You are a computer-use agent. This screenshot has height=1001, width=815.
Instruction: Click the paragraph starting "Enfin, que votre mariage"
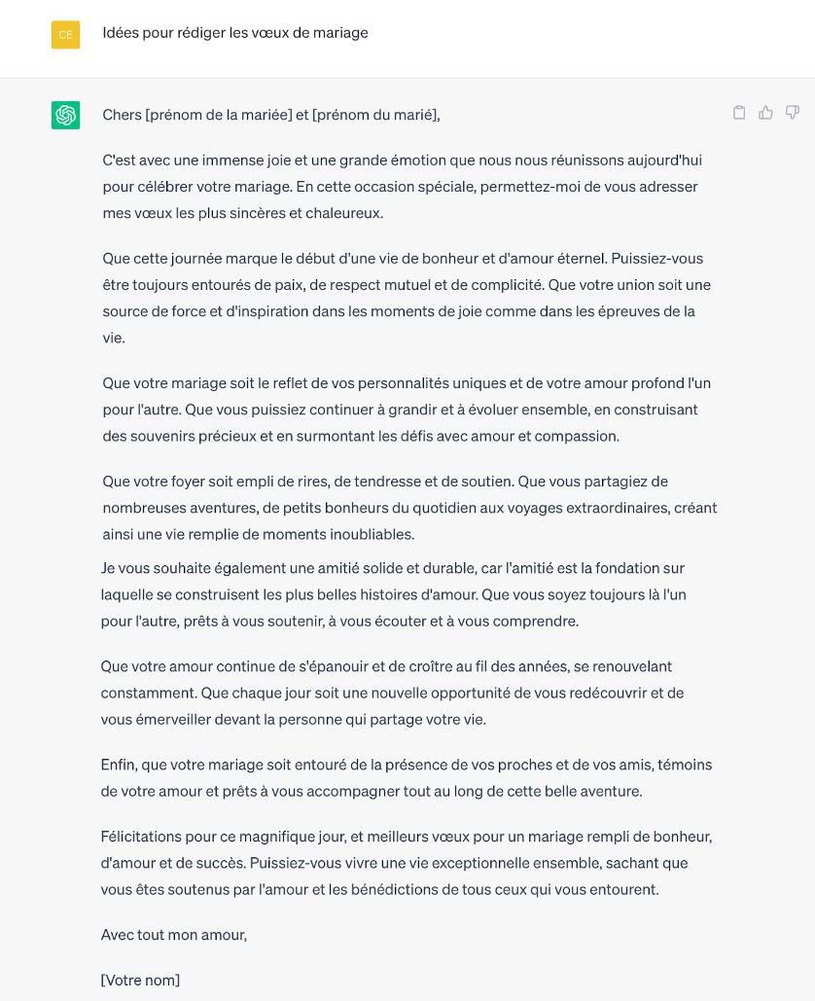[x=406, y=777]
